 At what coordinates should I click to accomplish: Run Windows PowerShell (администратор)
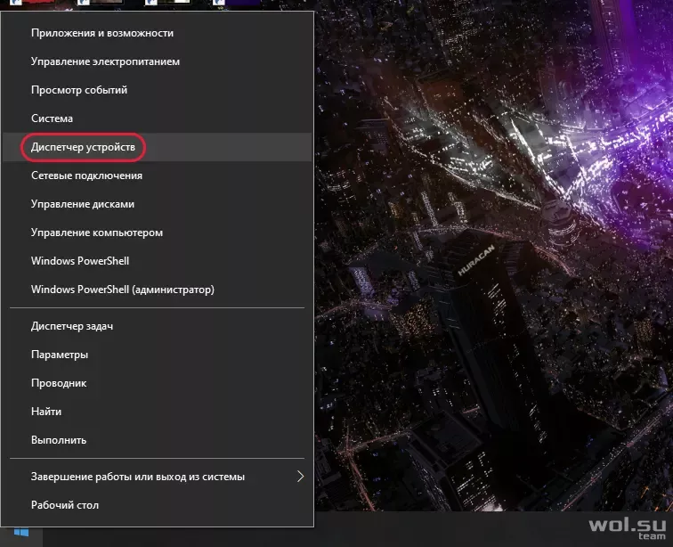click(x=157, y=290)
